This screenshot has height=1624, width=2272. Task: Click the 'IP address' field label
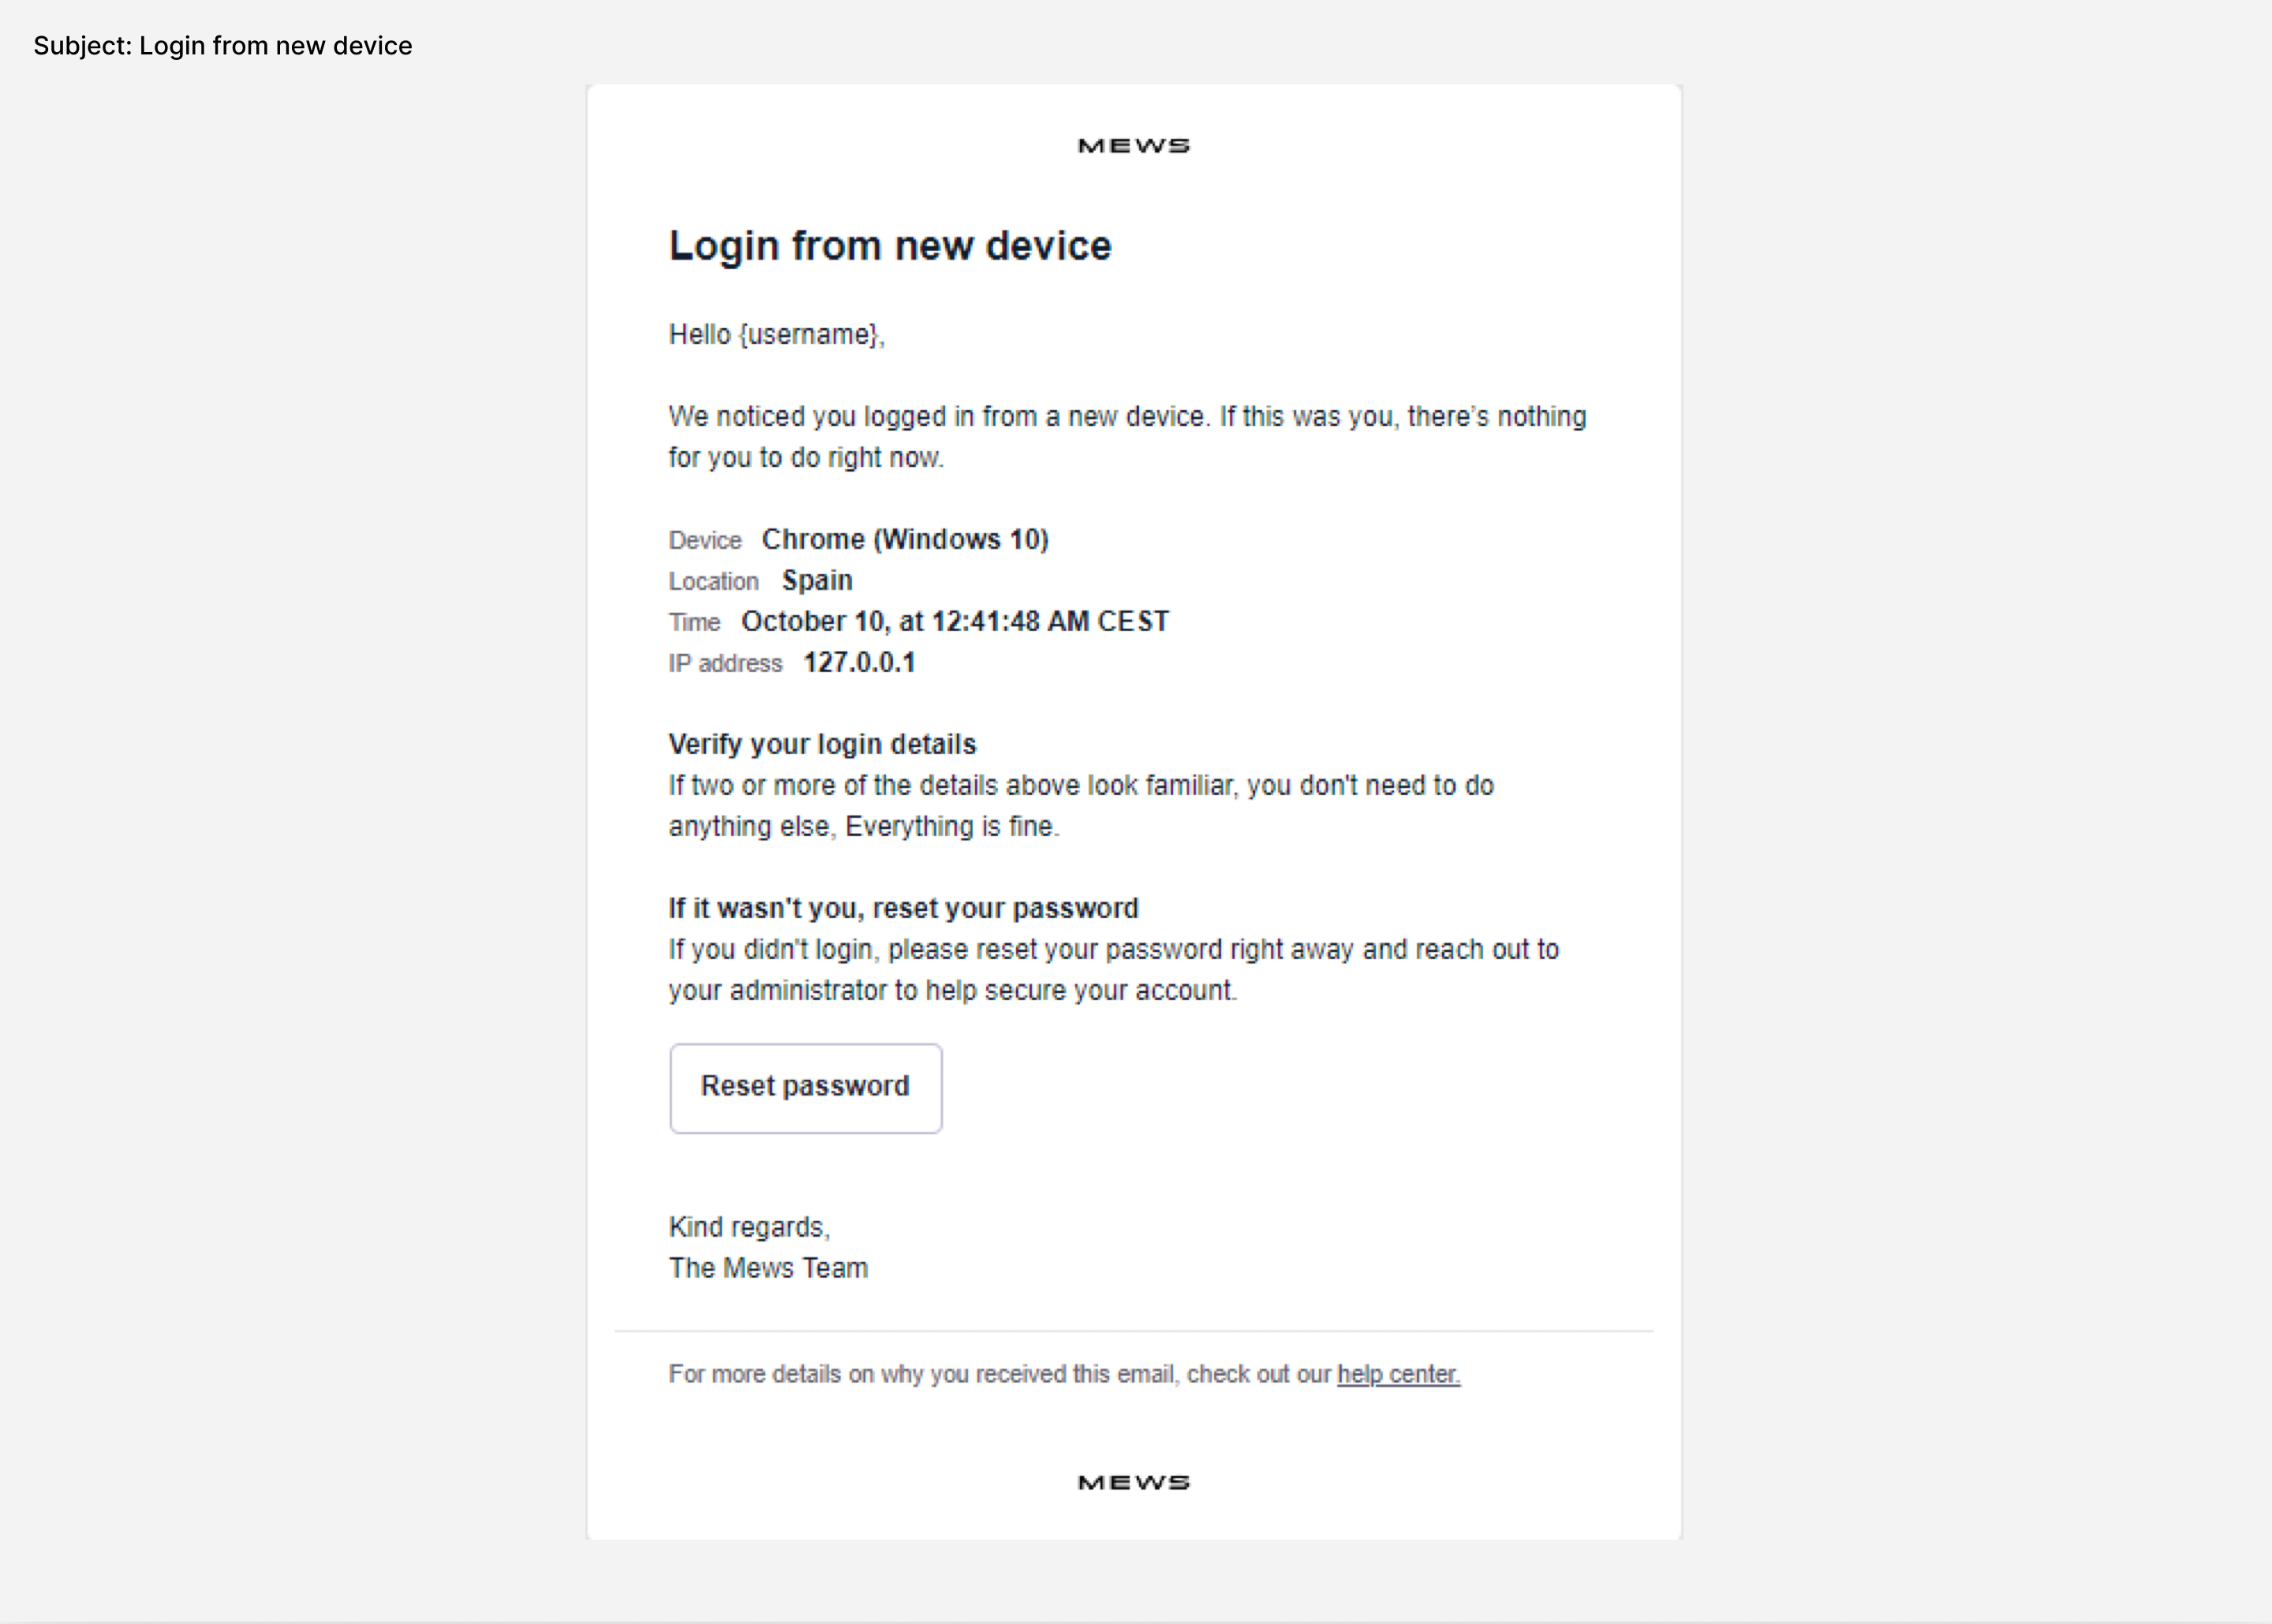[x=724, y=662]
